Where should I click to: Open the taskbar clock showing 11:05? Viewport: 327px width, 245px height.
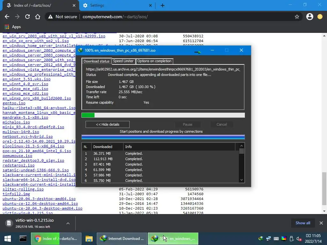point(313,239)
